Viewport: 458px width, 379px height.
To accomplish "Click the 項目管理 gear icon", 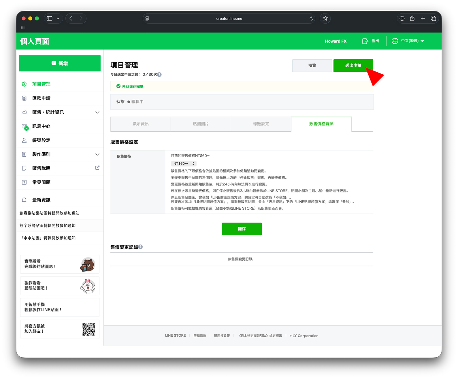I will point(24,84).
